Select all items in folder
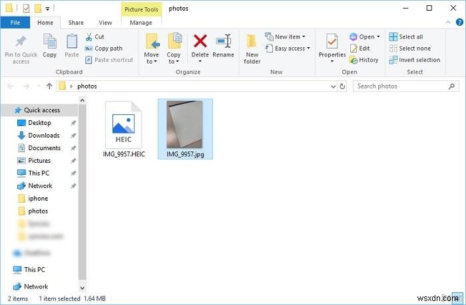The image size is (466, 305). (406, 37)
